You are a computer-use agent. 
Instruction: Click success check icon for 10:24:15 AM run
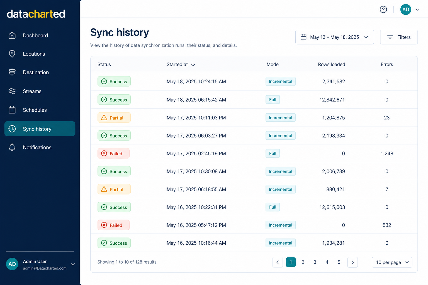tap(104, 81)
